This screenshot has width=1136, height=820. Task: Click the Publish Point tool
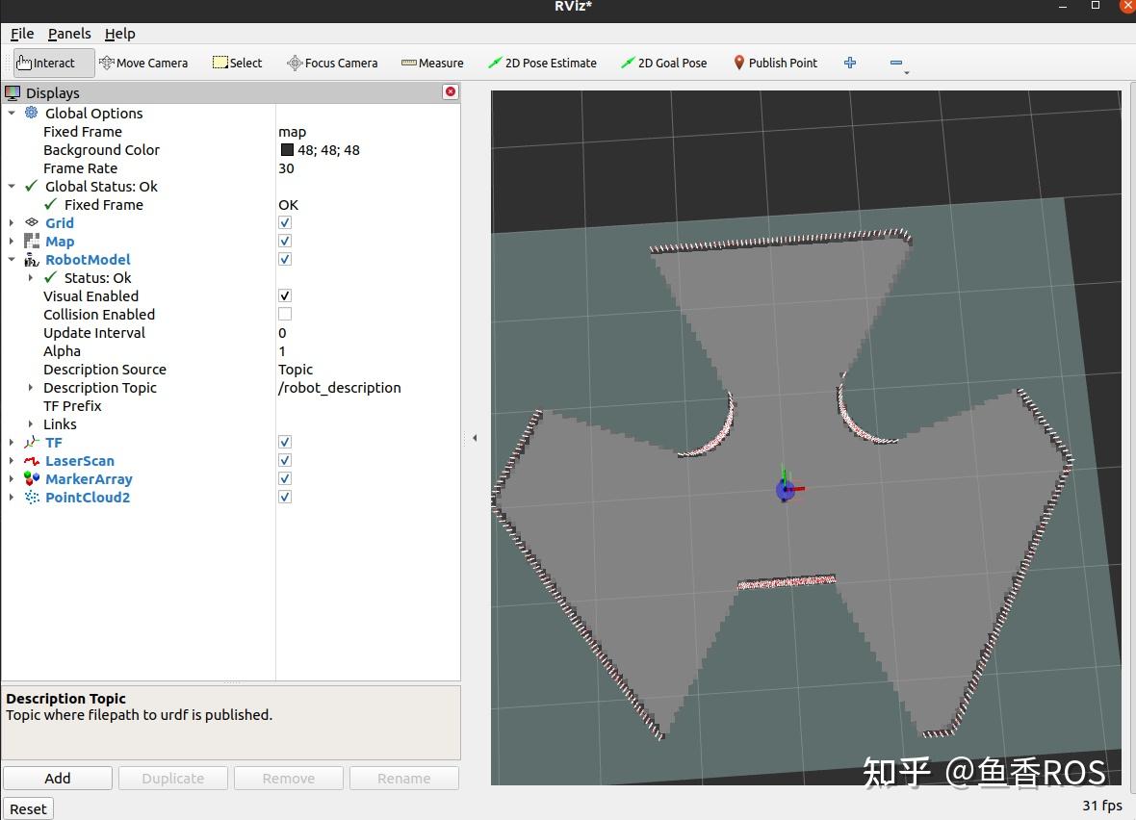775,63
